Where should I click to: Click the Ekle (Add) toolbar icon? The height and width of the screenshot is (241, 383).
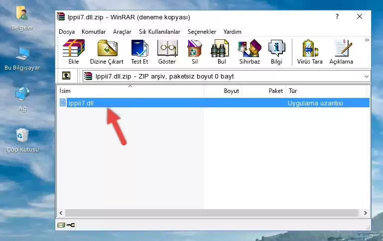(74, 52)
